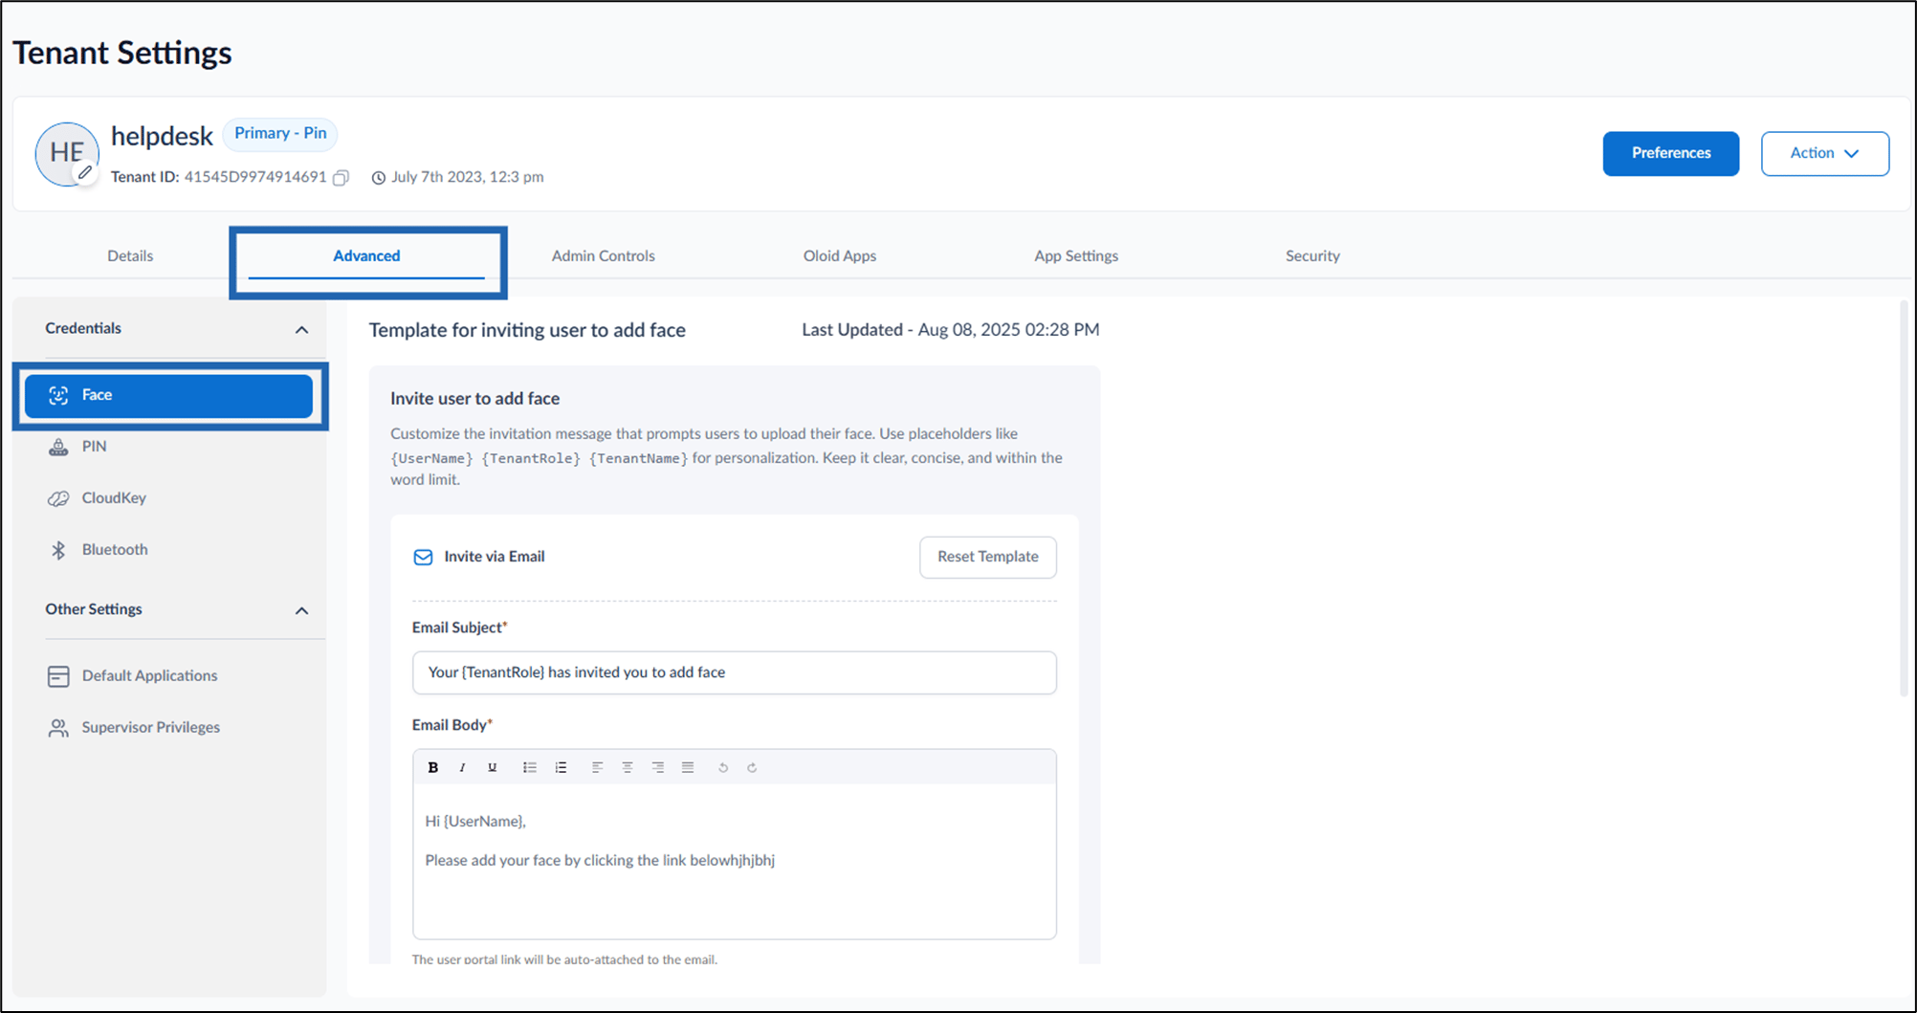Click the HE tenant avatar
1917x1013 pixels.
67,153
